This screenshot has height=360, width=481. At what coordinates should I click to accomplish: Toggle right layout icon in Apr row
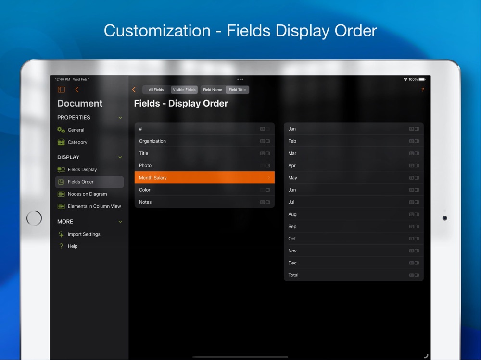[417, 165]
